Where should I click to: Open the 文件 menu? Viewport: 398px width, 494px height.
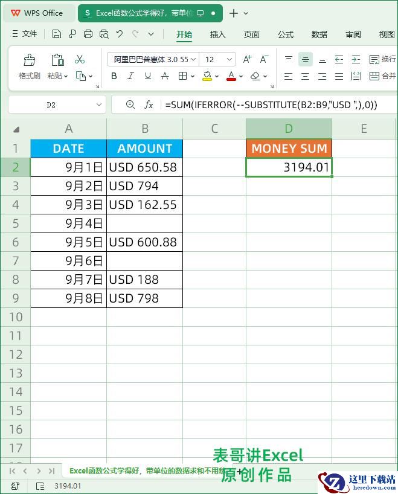[25, 34]
